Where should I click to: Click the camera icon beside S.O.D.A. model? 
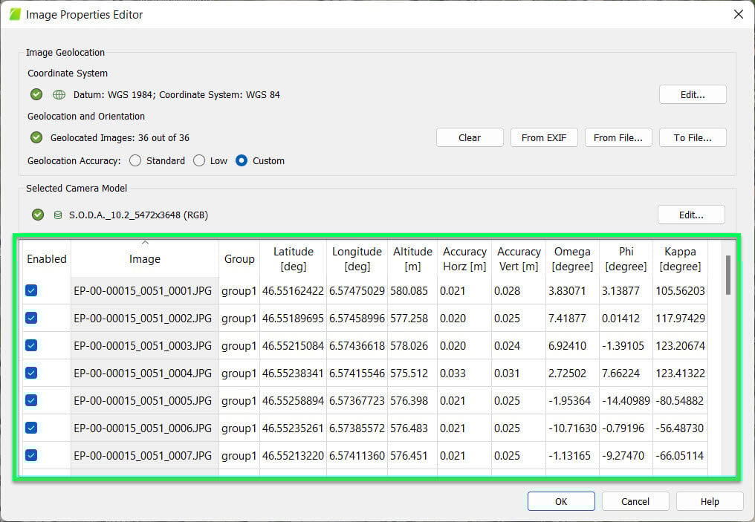point(58,215)
